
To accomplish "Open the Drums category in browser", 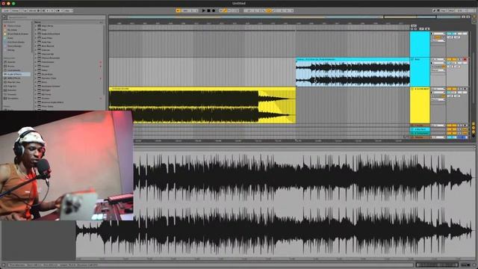I will click(x=11, y=66).
